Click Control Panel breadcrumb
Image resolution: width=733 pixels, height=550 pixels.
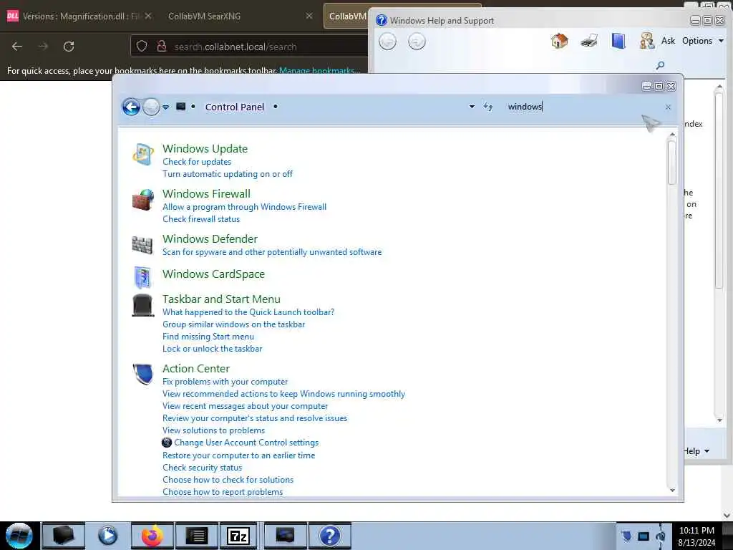235,107
